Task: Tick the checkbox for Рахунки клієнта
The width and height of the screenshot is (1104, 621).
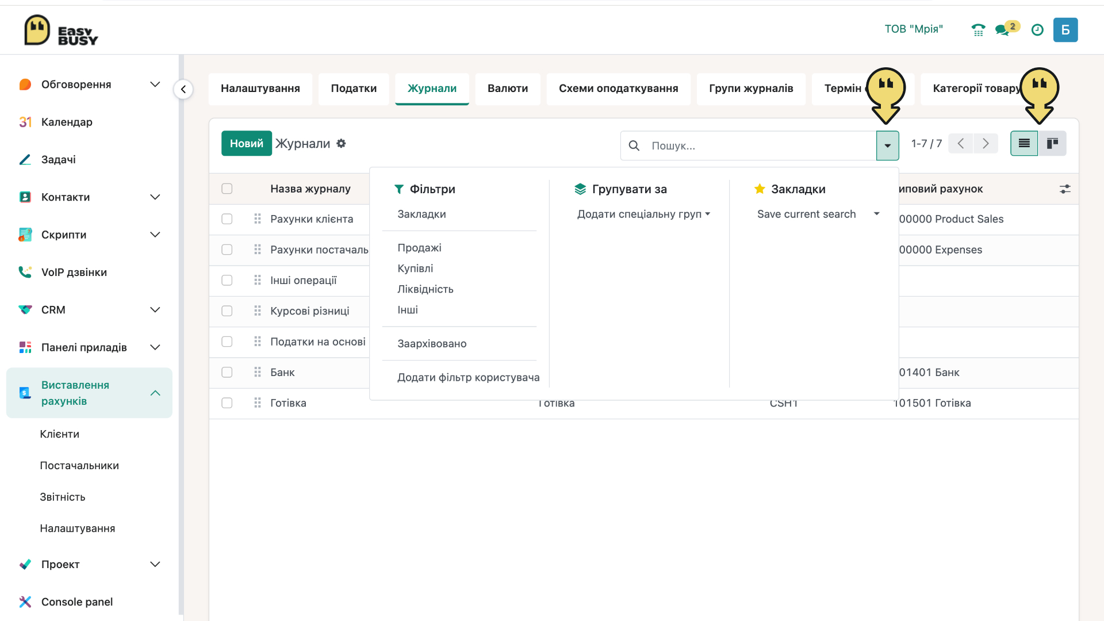Action: coord(227,219)
